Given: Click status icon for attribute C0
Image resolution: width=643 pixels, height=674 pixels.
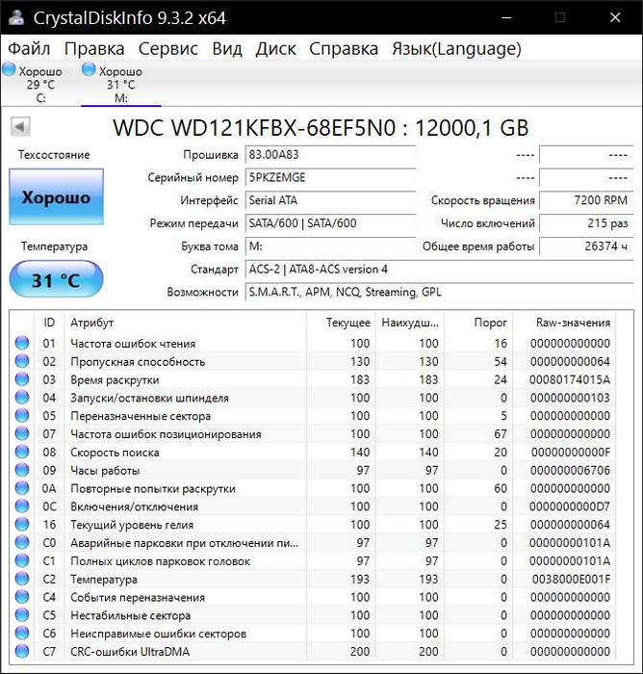Looking at the screenshot, I should click(x=22, y=542).
